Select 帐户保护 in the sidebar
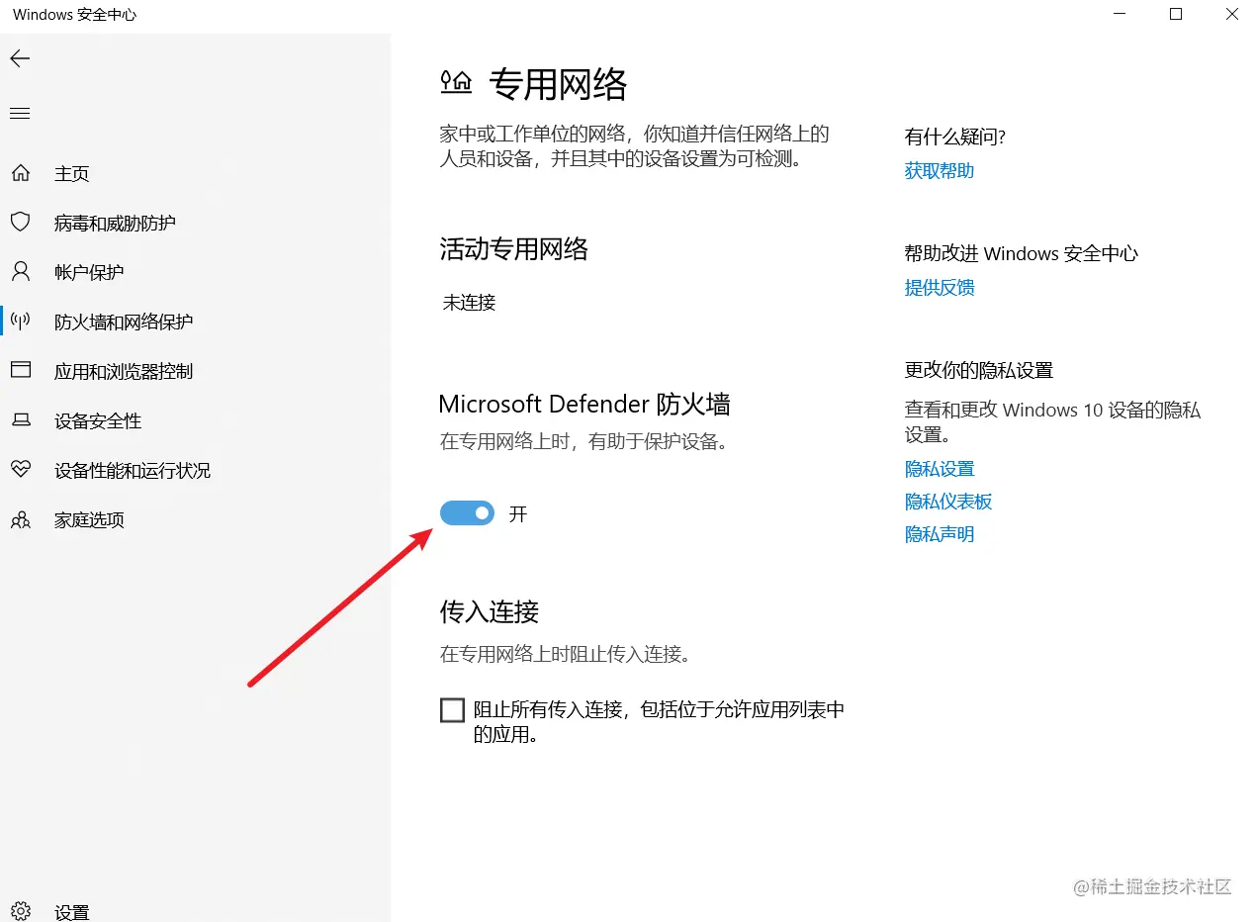Image resolution: width=1257 pixels, height=922 pixels. click(x=89, y=273)
